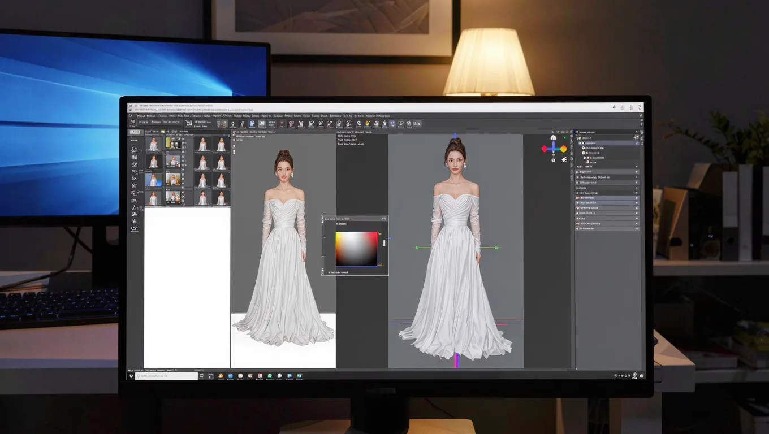
Task: Select the dress on the model in the left viewport
Action: click(284, 271)
